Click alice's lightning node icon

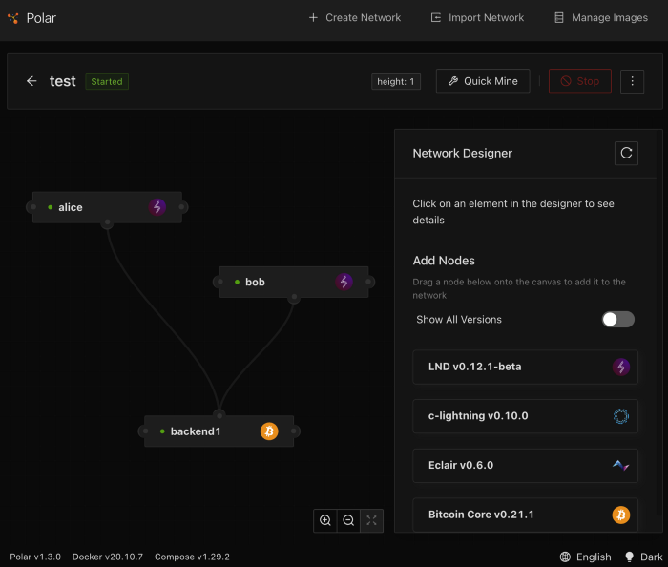click(157, 207)
